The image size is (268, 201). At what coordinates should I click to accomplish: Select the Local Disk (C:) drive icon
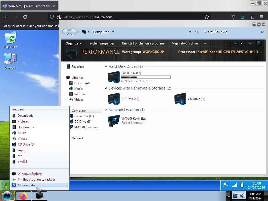click(114, 77)
